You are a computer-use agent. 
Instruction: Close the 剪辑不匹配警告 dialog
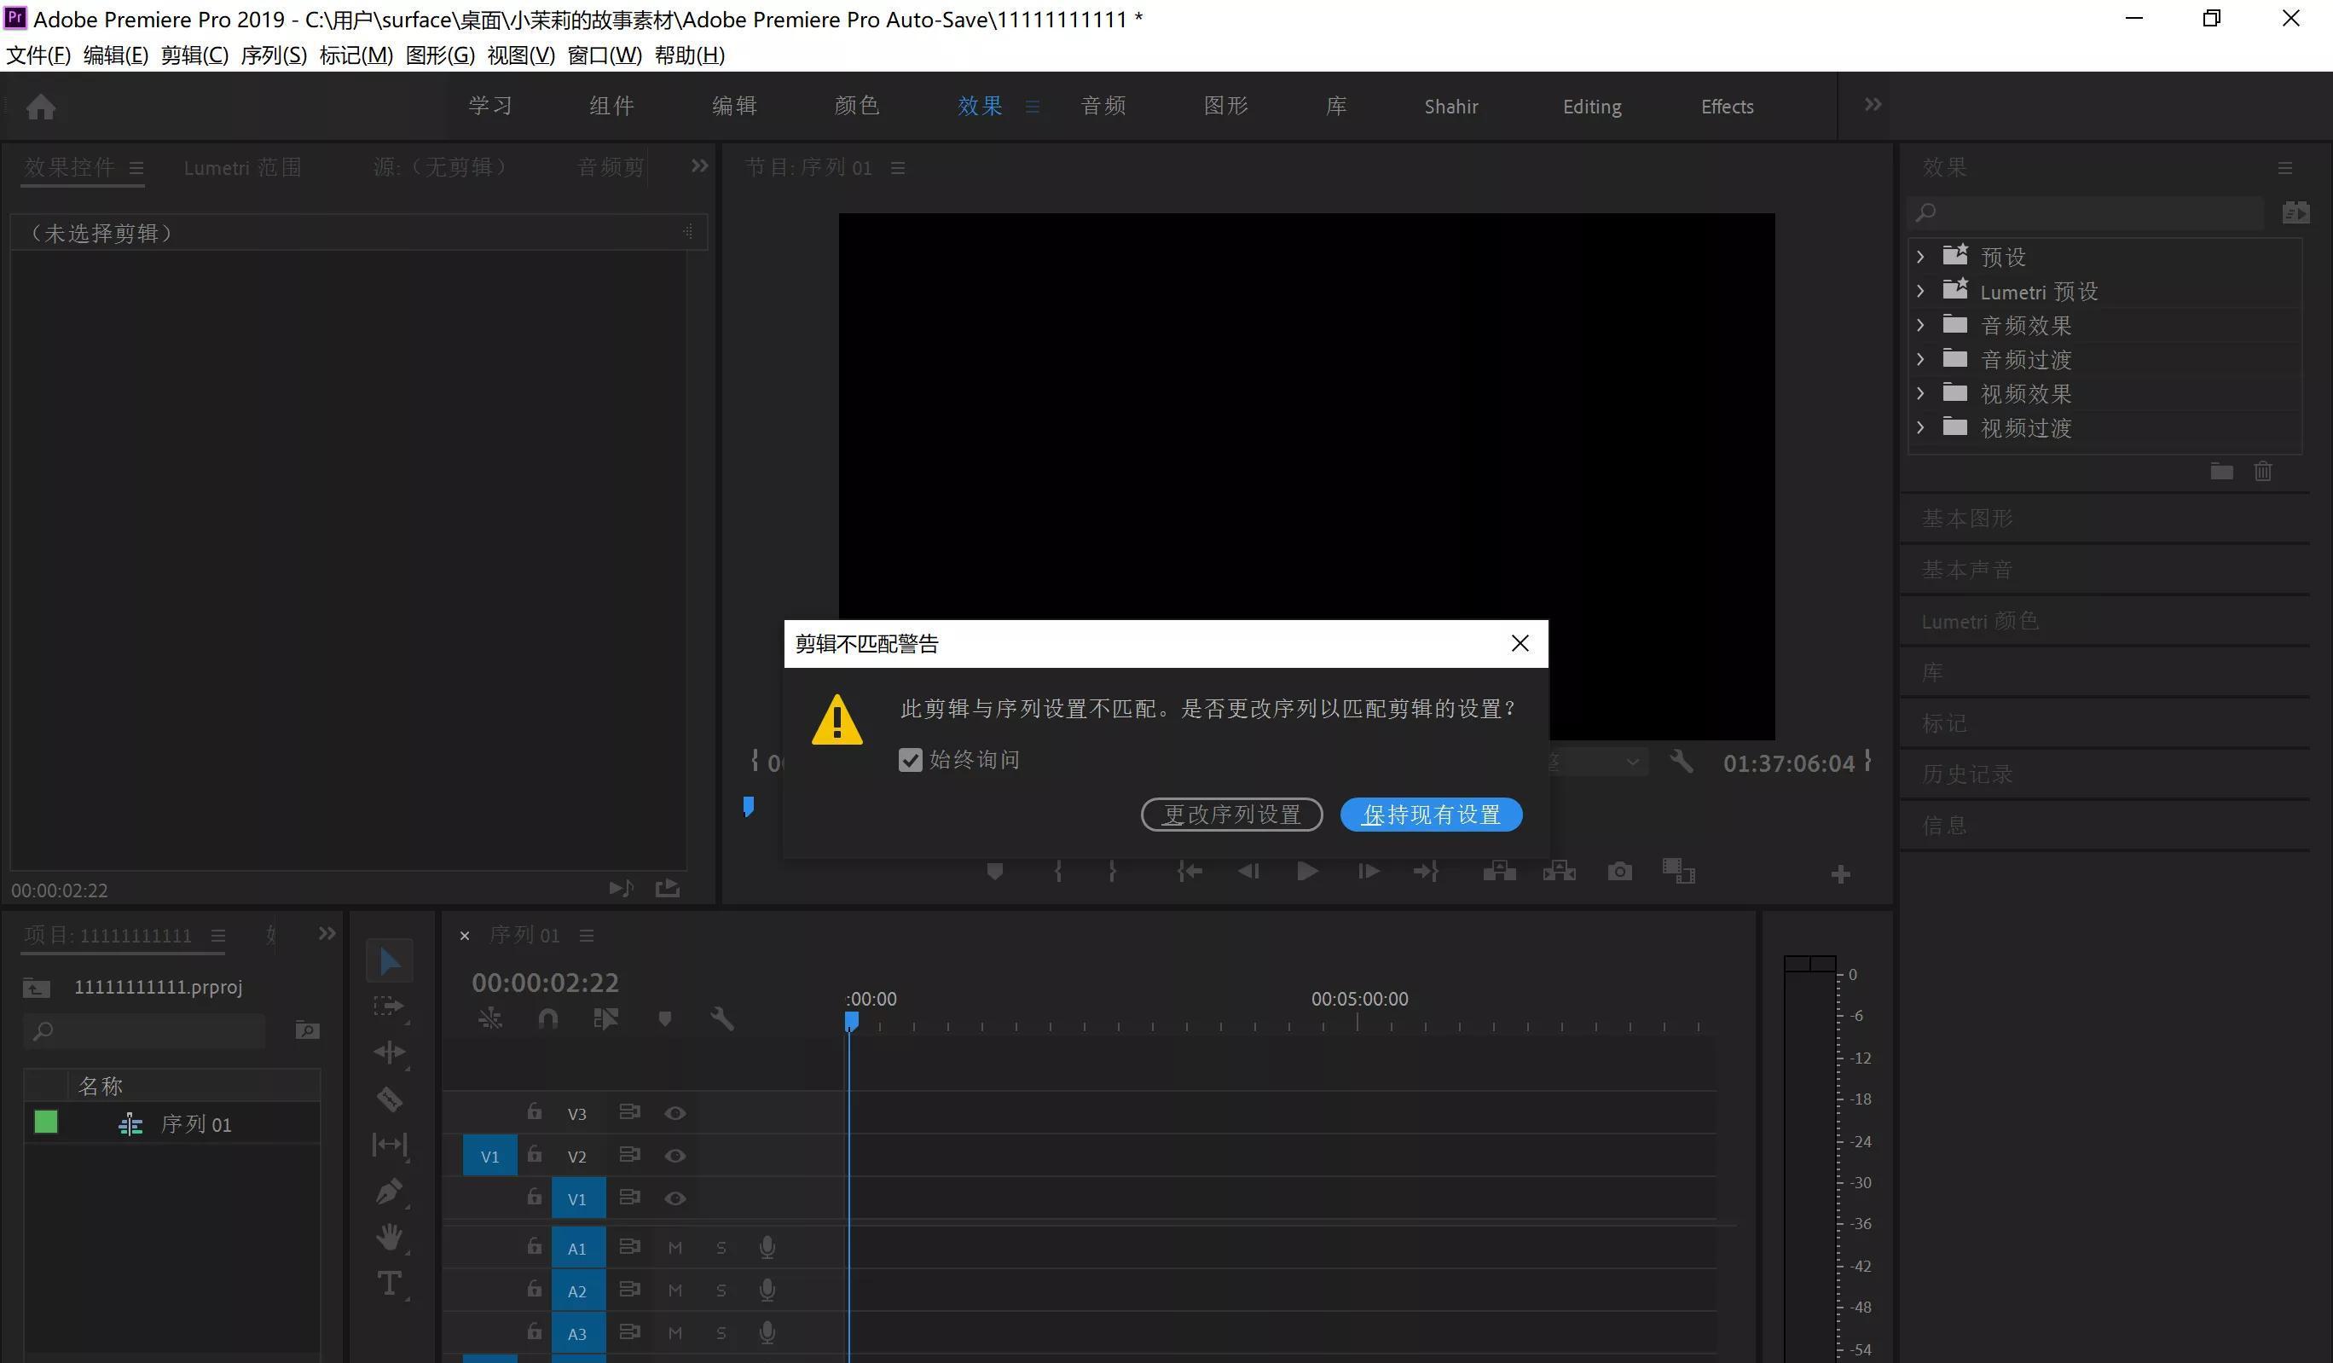pos(1520,643)
